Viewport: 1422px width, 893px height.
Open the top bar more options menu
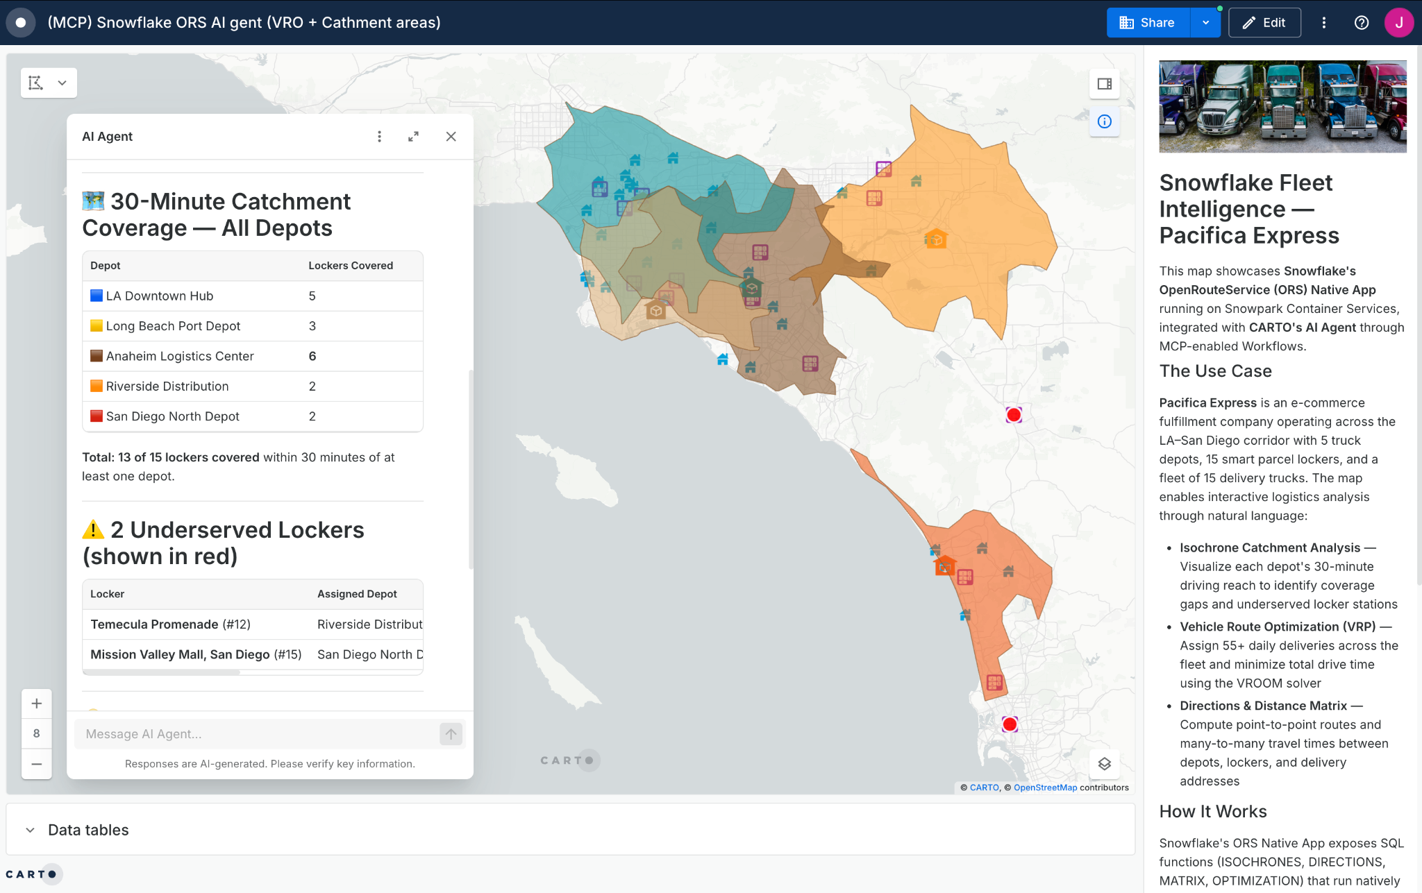click(1324, 23)
